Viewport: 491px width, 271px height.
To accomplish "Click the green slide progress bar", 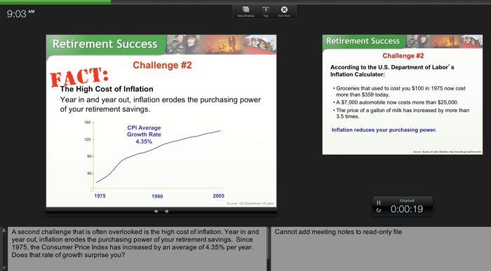I will 55,2.
